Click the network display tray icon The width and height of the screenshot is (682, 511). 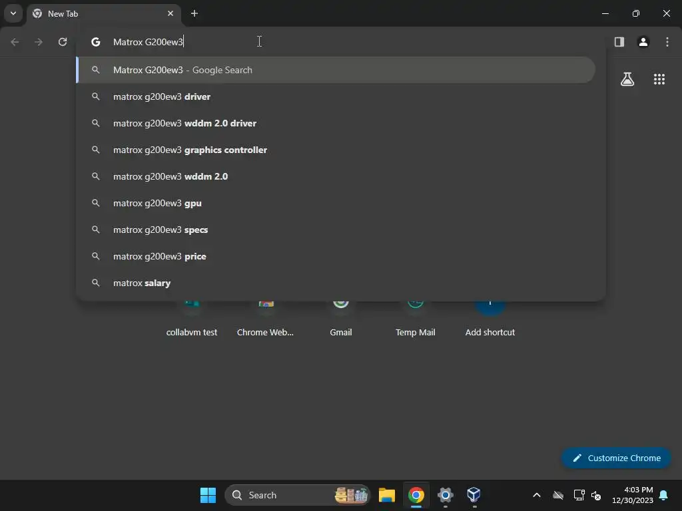tap(579, 495)
